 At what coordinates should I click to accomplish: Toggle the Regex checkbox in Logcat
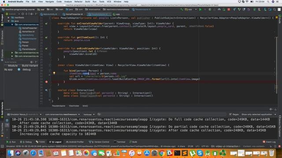tap(230, 114)
